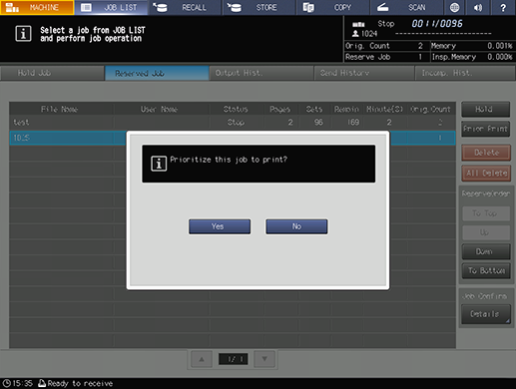Screen dimensions: 516x389
Task: Click the page indicator 1/1
Action: (x=233, y=359)
